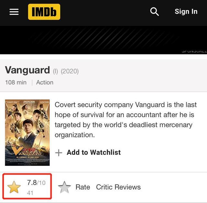
Task: Open the Critic Reviews link
Action: (x=118, y=187)
